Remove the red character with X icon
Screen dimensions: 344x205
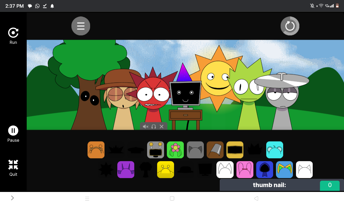(x=161, y=126)
